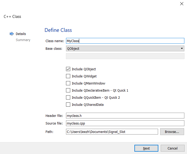Click the Path input field
Image resolution: width=187 pixels, height=154 pixels.
pos(112,132)
